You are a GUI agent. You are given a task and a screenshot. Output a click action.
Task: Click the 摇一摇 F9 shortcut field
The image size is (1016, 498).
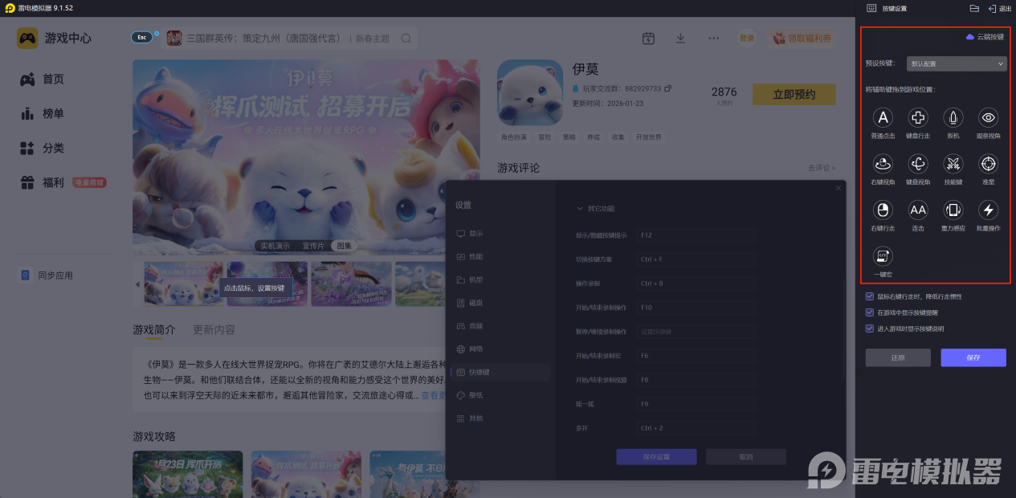(x=696, y=404)
